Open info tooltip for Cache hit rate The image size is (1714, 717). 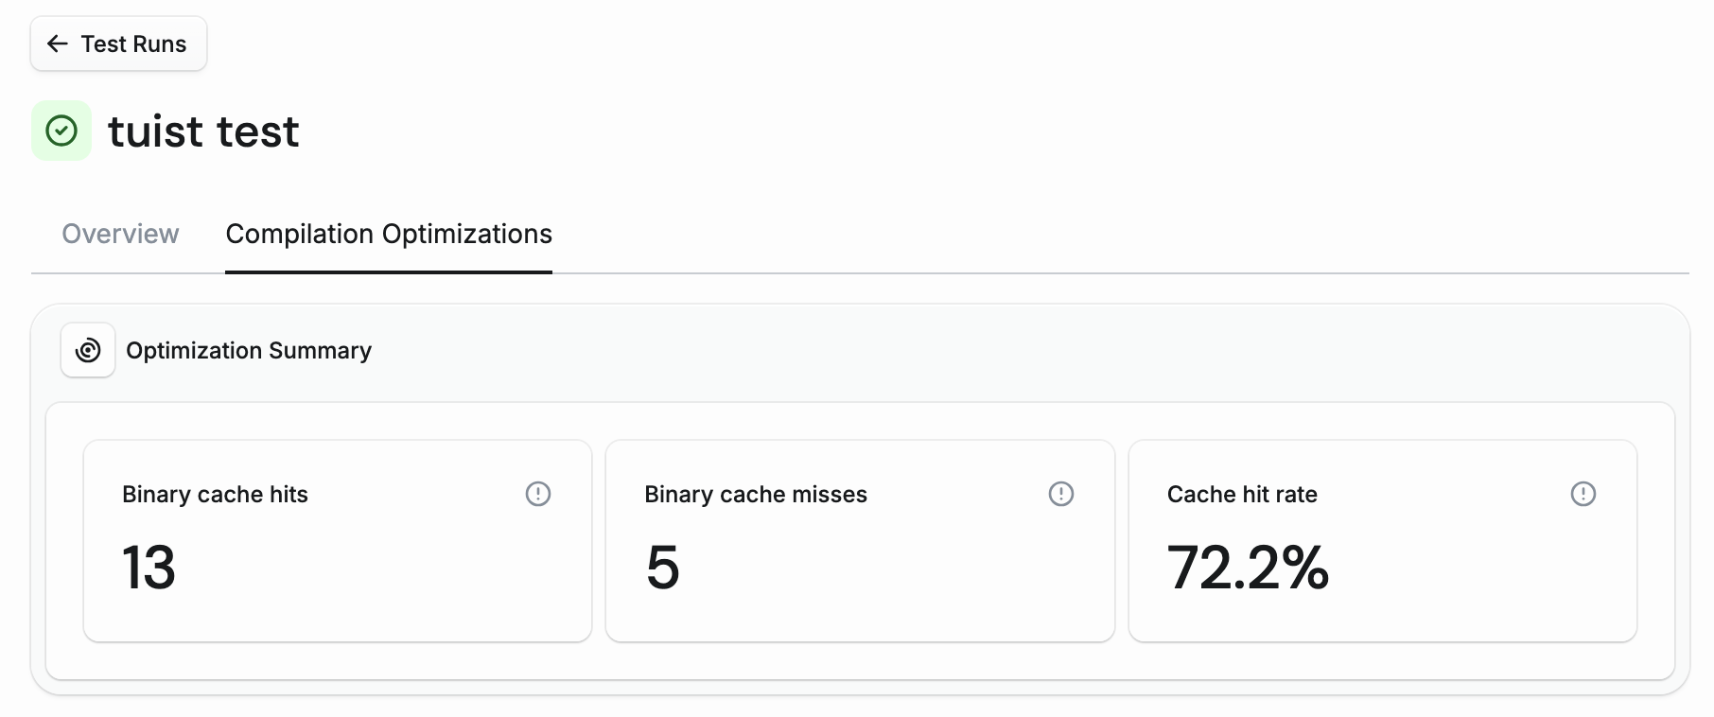click(1583, 494)
